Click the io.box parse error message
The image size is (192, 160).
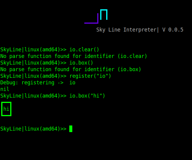[71, 69]
